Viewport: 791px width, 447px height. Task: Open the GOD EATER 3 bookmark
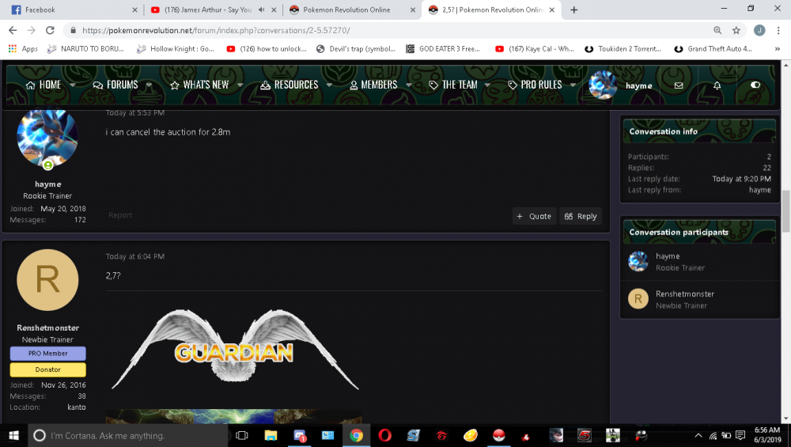click(x=443, y=49)
